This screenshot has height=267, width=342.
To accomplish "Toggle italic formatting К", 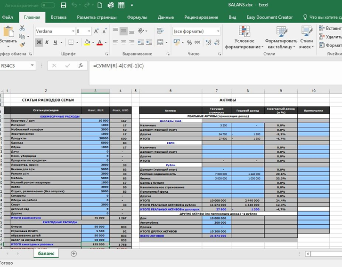I will tap(47, 42).
